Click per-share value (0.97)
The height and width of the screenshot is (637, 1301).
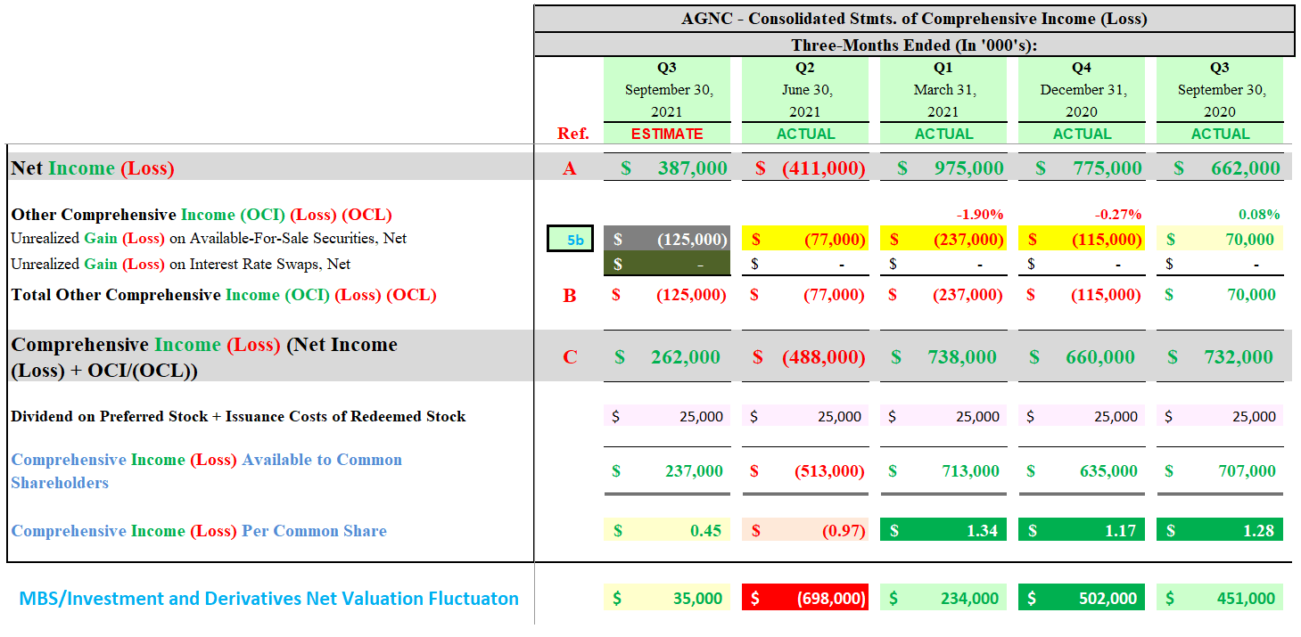[x=805, y=531]
